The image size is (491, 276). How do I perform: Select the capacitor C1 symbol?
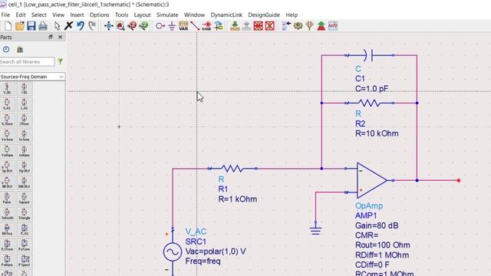coord(370,55)
